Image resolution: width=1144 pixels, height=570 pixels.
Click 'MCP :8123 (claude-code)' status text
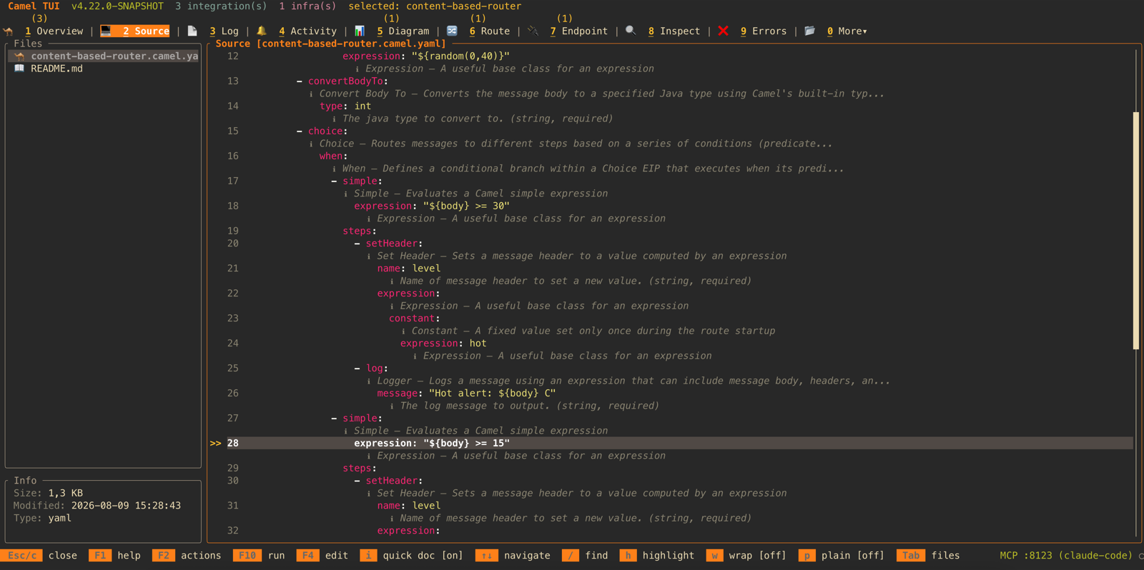[1066, 556]
